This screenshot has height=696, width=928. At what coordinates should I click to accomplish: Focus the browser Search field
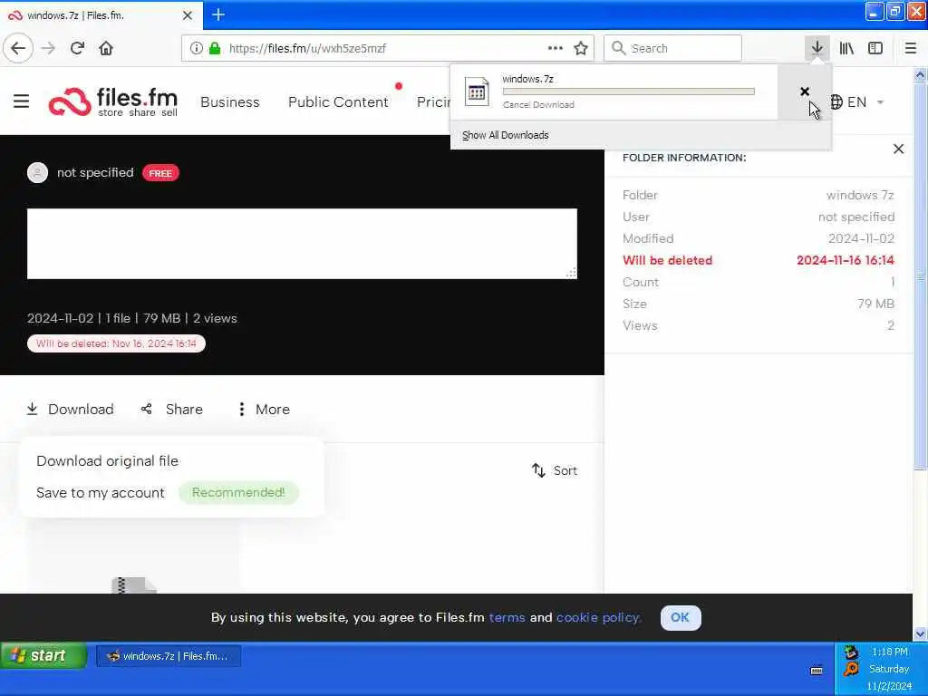(672, 48)
